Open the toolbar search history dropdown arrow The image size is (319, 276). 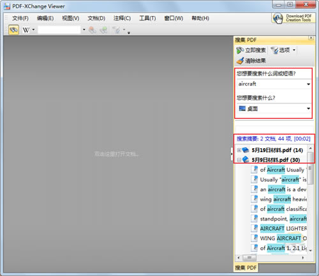click(84, 29)
